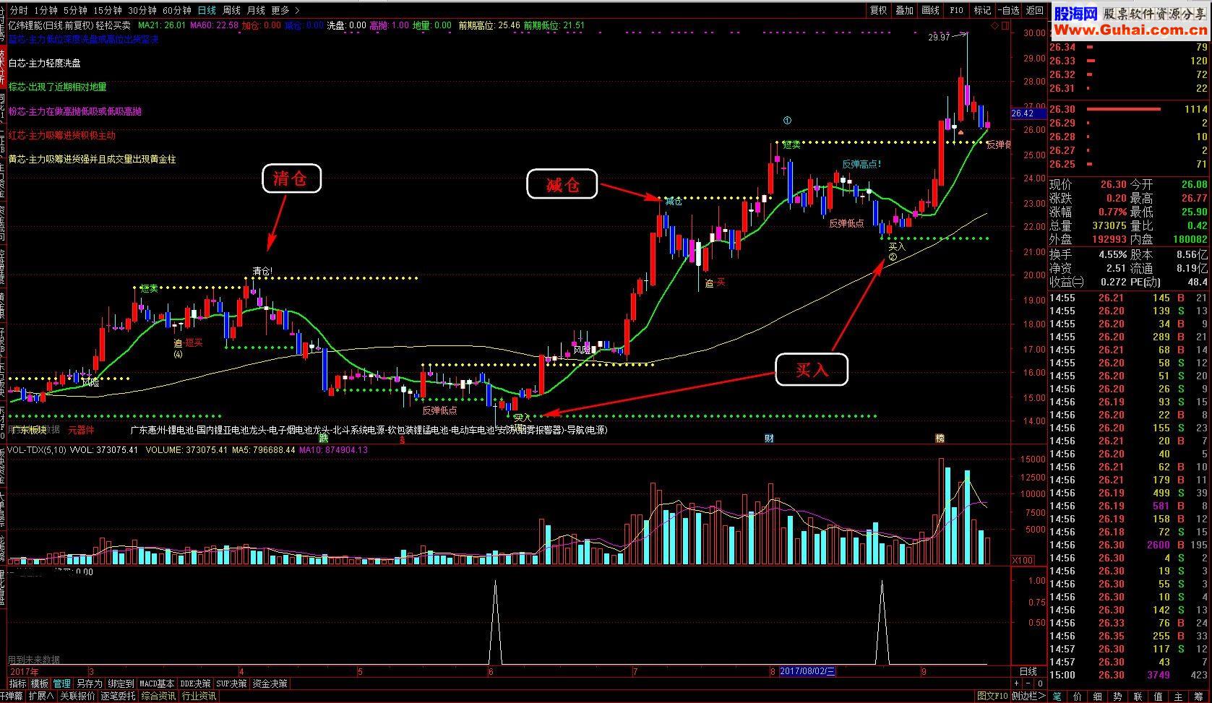The height and width of the screenshot is (703, 1212).
Task: Switch to the 周线 weekly chart
Action: click(231, 10)
